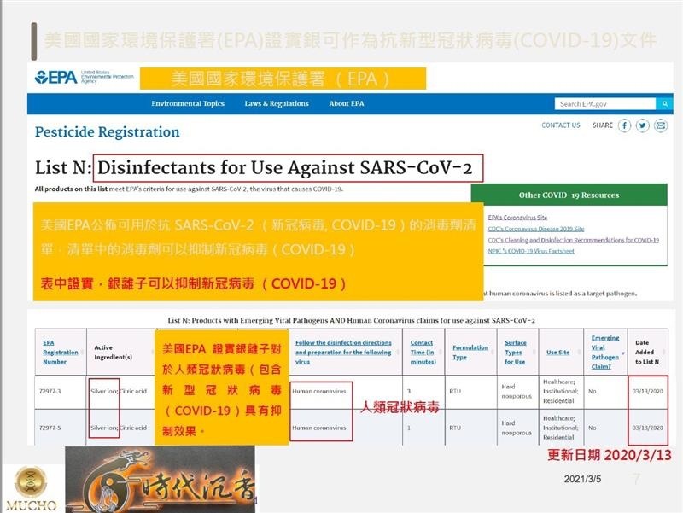The width and height of the screenshot is (683, 513).
Task: Open CDC's Coronavirus Disease 2019 Site link
Action: (x=536, y=229)
